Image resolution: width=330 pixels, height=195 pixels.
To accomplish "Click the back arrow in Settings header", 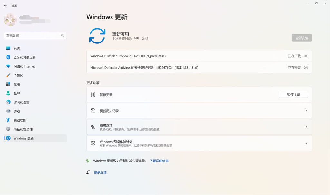I will [x=5, y=6].
